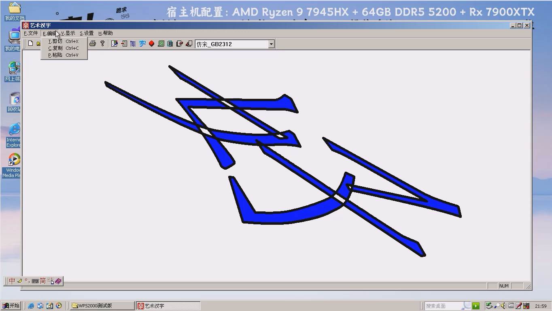Screen dimensions: 552x311
Task: Open Windows Media Player desktop icon
Action: click(x=12, y=165)
